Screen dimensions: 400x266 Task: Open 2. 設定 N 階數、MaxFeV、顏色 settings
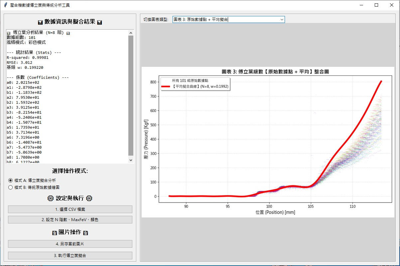[x=70, y=220]
